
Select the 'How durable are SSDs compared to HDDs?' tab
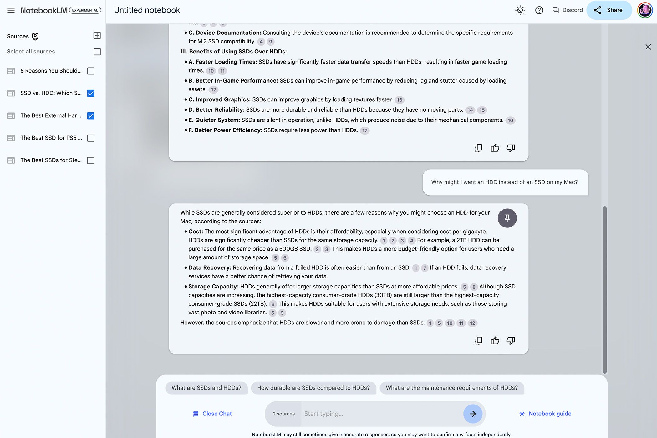313,388
